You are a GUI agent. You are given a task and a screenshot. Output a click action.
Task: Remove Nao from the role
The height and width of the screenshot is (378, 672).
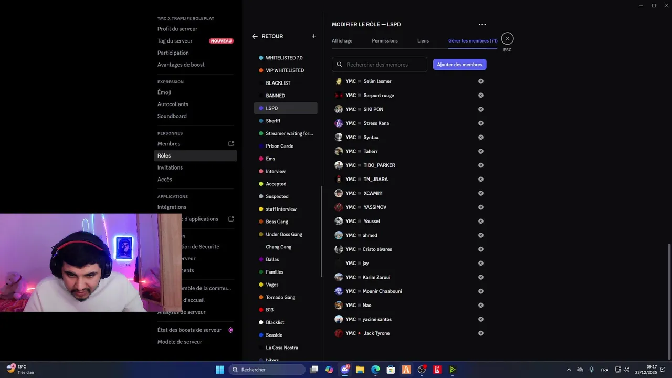coord(480,305)
